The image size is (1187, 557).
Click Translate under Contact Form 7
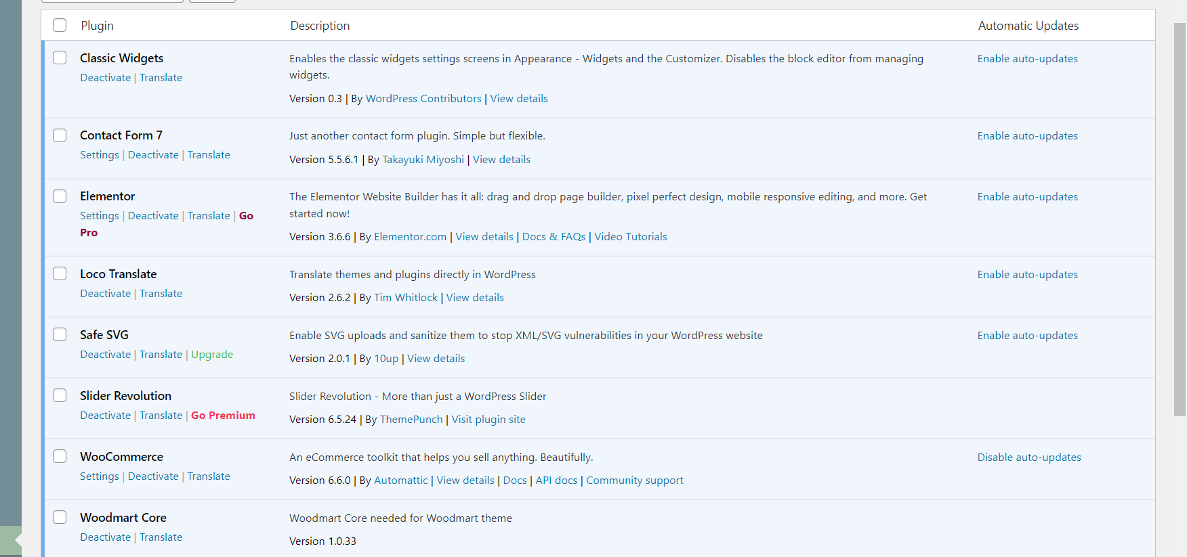point(209,155)
